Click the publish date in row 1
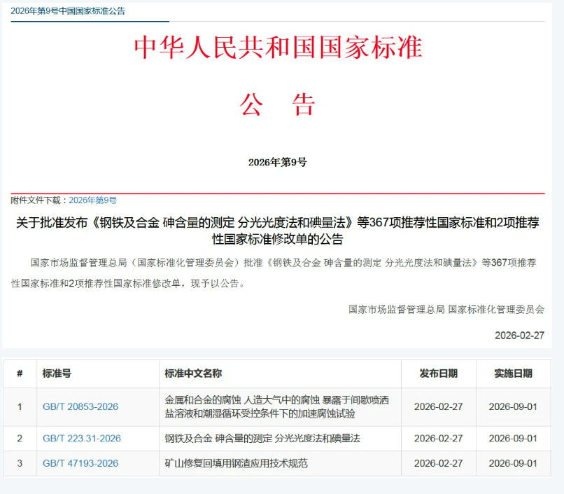Image resolution: width=564 pixels, height=494 pixels. (x=438, y=406)
